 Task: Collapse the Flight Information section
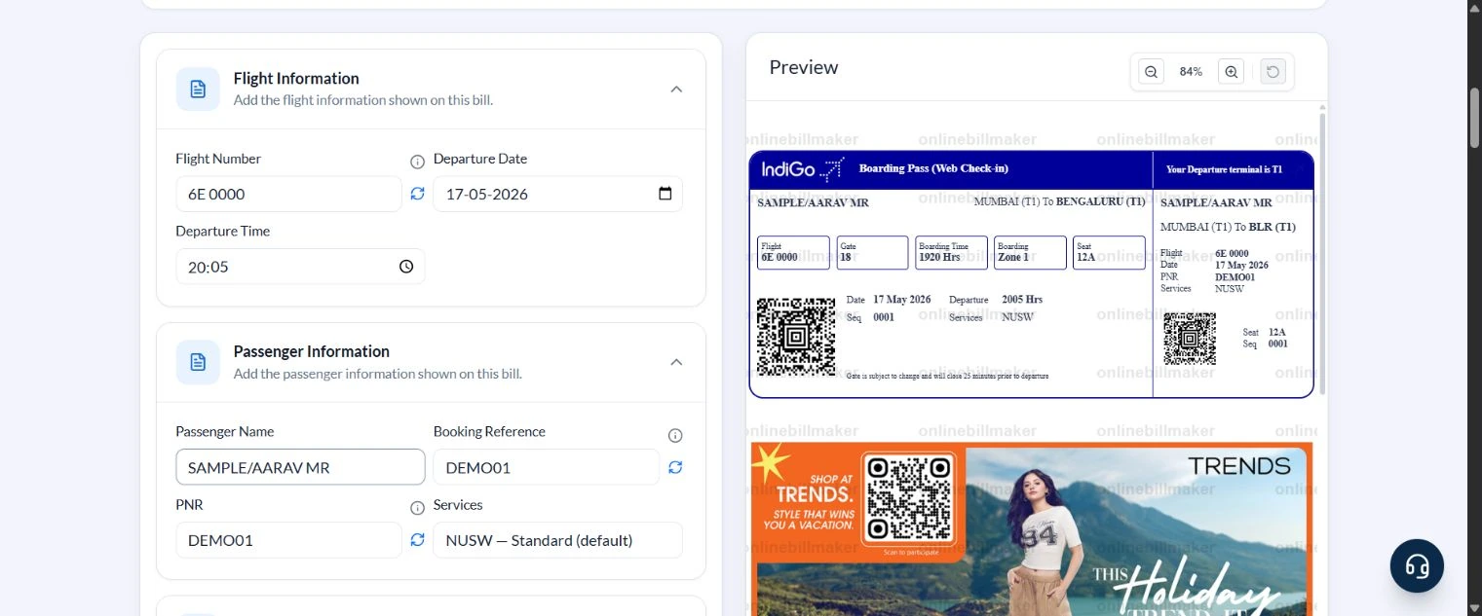coord(676,90)
